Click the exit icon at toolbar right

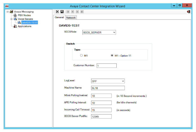pyautogui.click(x=189, y=12)
